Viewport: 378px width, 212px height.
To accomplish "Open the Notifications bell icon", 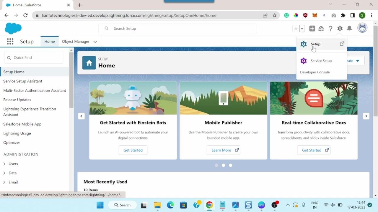I will tap(349, 29).
